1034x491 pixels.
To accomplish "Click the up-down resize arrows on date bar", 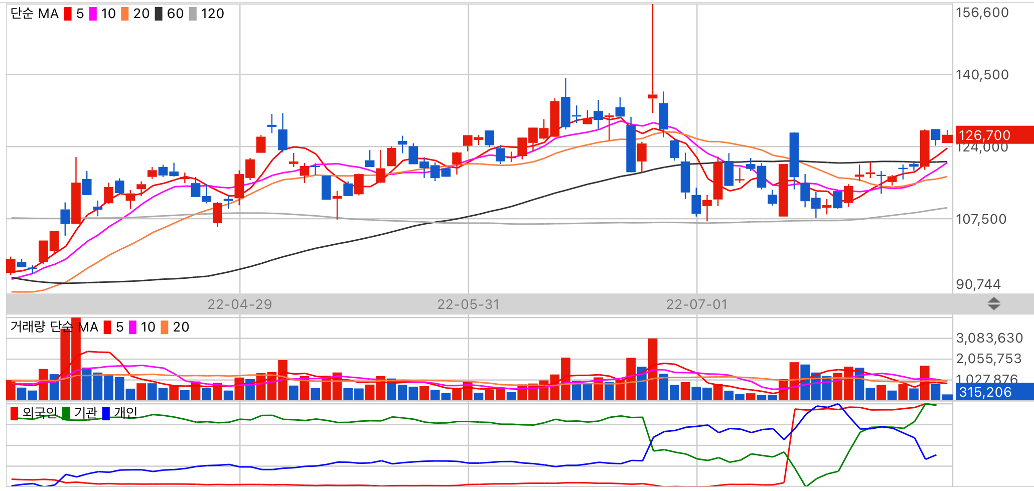I will click(x=994, y=304).
